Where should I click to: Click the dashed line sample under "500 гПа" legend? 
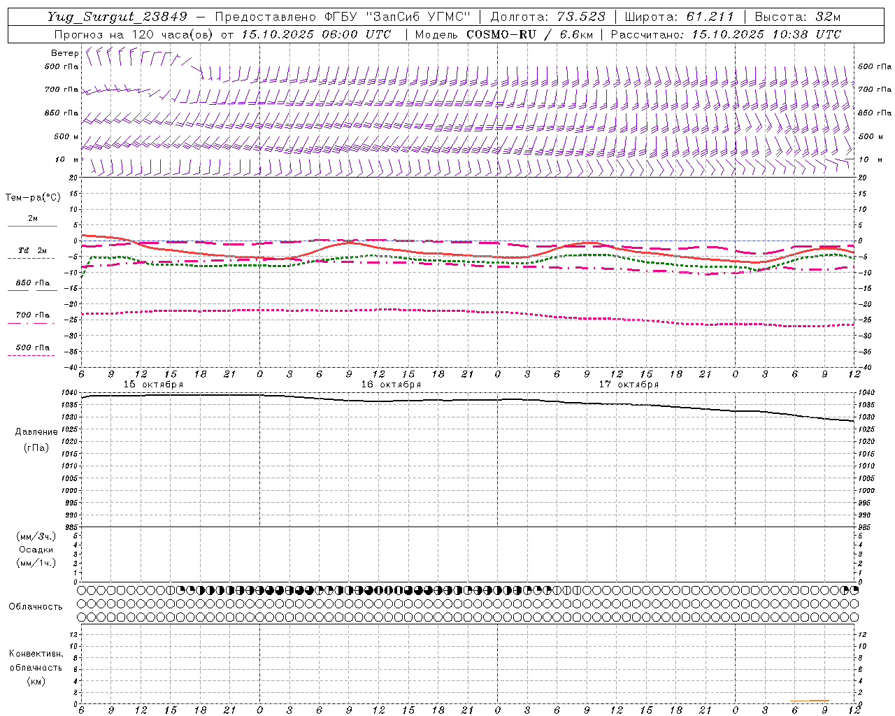32,355
